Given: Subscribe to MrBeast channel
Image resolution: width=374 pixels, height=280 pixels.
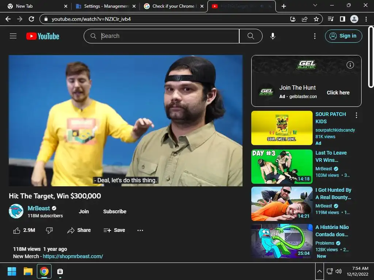Looking at the screenshot, I should (115, 211).
